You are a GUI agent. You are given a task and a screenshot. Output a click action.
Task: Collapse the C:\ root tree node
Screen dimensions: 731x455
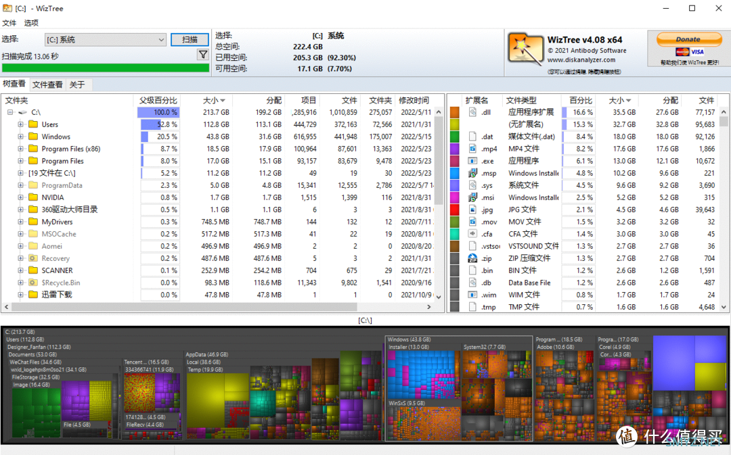(x=10, y=112)
